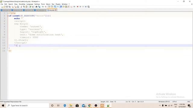Toggle synchronize horizontal scrolling
The image size is (193, 108).
[x=52, y=7]
